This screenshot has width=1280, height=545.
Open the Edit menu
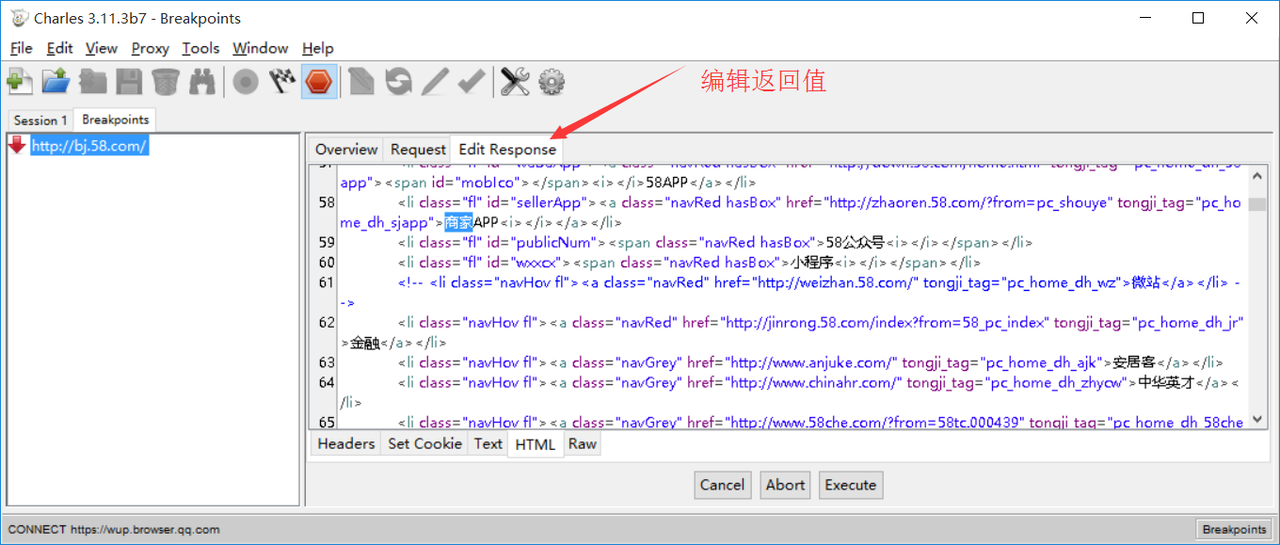click(x=59, y=48)
